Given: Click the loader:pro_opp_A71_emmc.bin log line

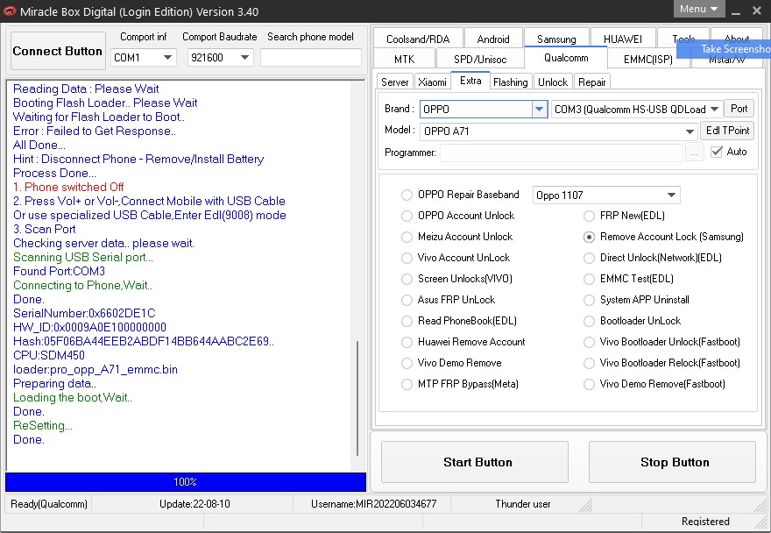Looking at the screenshot, I should tap(95, 370).
